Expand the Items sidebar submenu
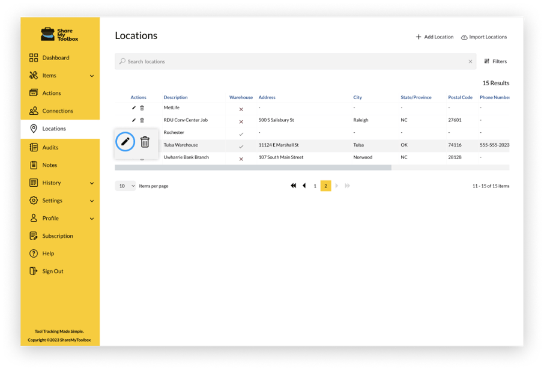544x370 pixels. [x=92, y=76]
